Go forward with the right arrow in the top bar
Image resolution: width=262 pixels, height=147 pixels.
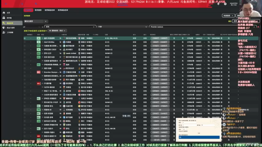coord(22,4)
